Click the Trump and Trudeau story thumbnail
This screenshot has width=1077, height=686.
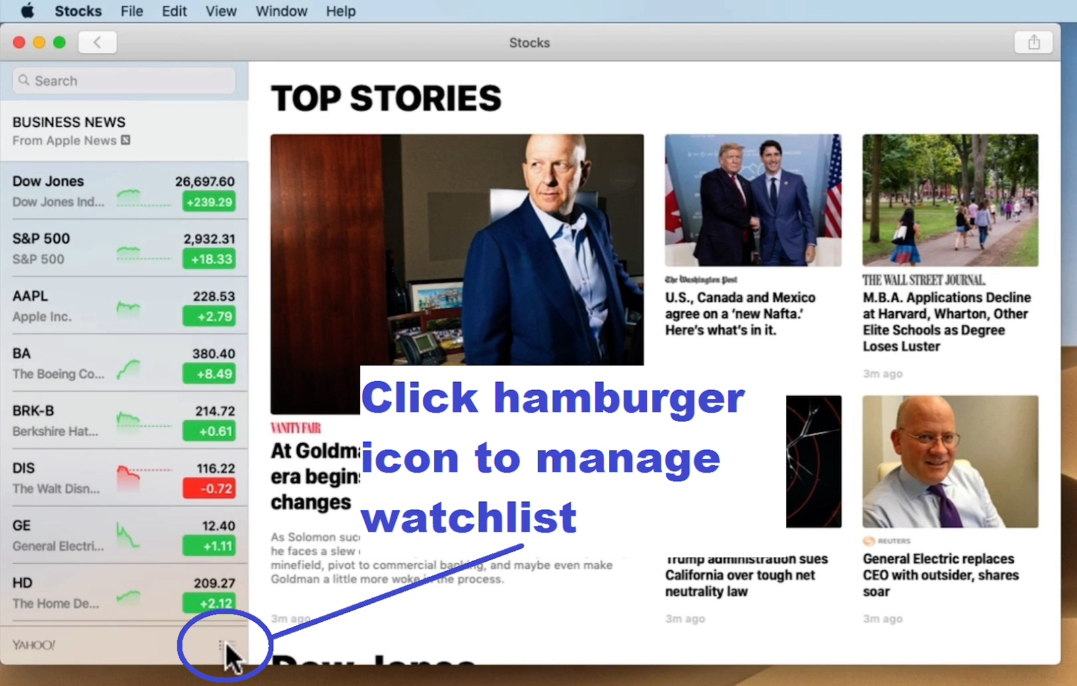pos(753,200)
